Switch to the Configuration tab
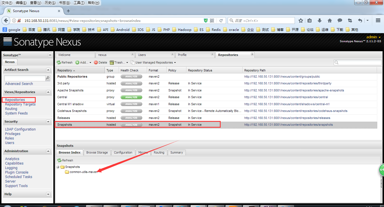The image size is (384, 207). coord(123,152)
